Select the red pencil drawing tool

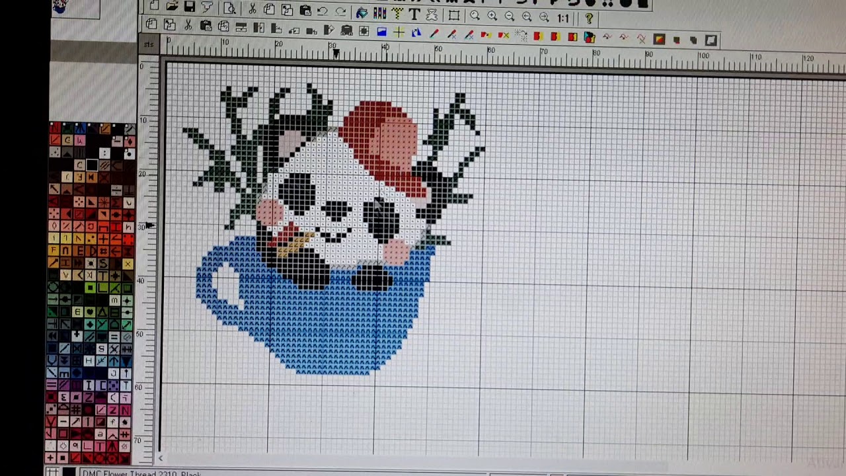coord(434,33)
